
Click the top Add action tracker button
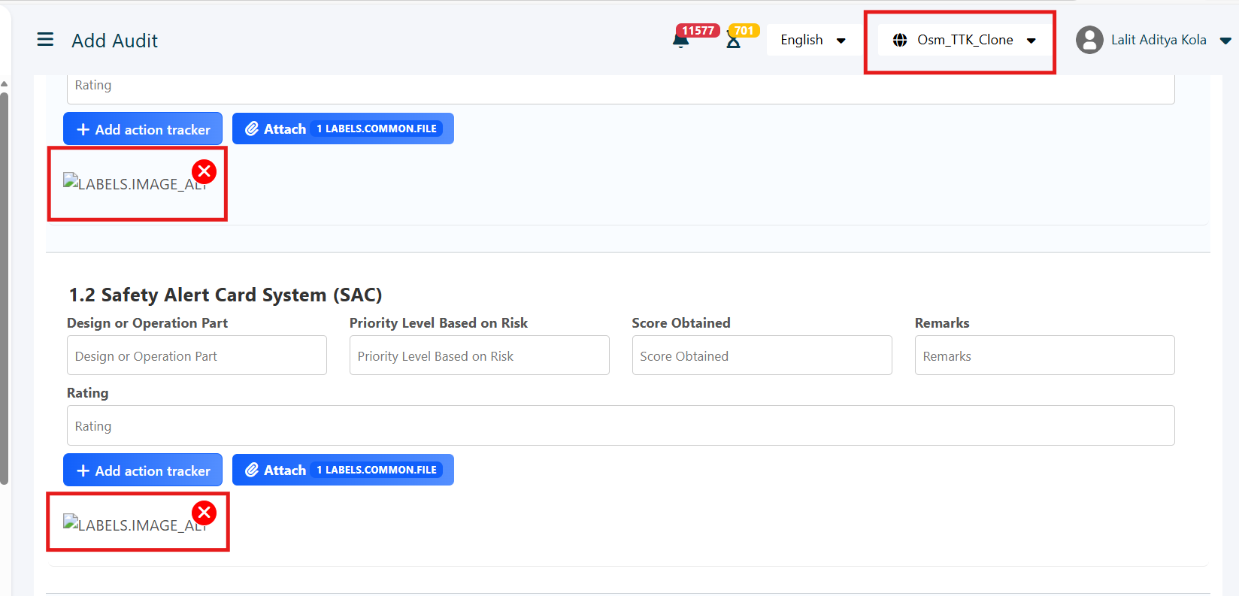(143, 129)
